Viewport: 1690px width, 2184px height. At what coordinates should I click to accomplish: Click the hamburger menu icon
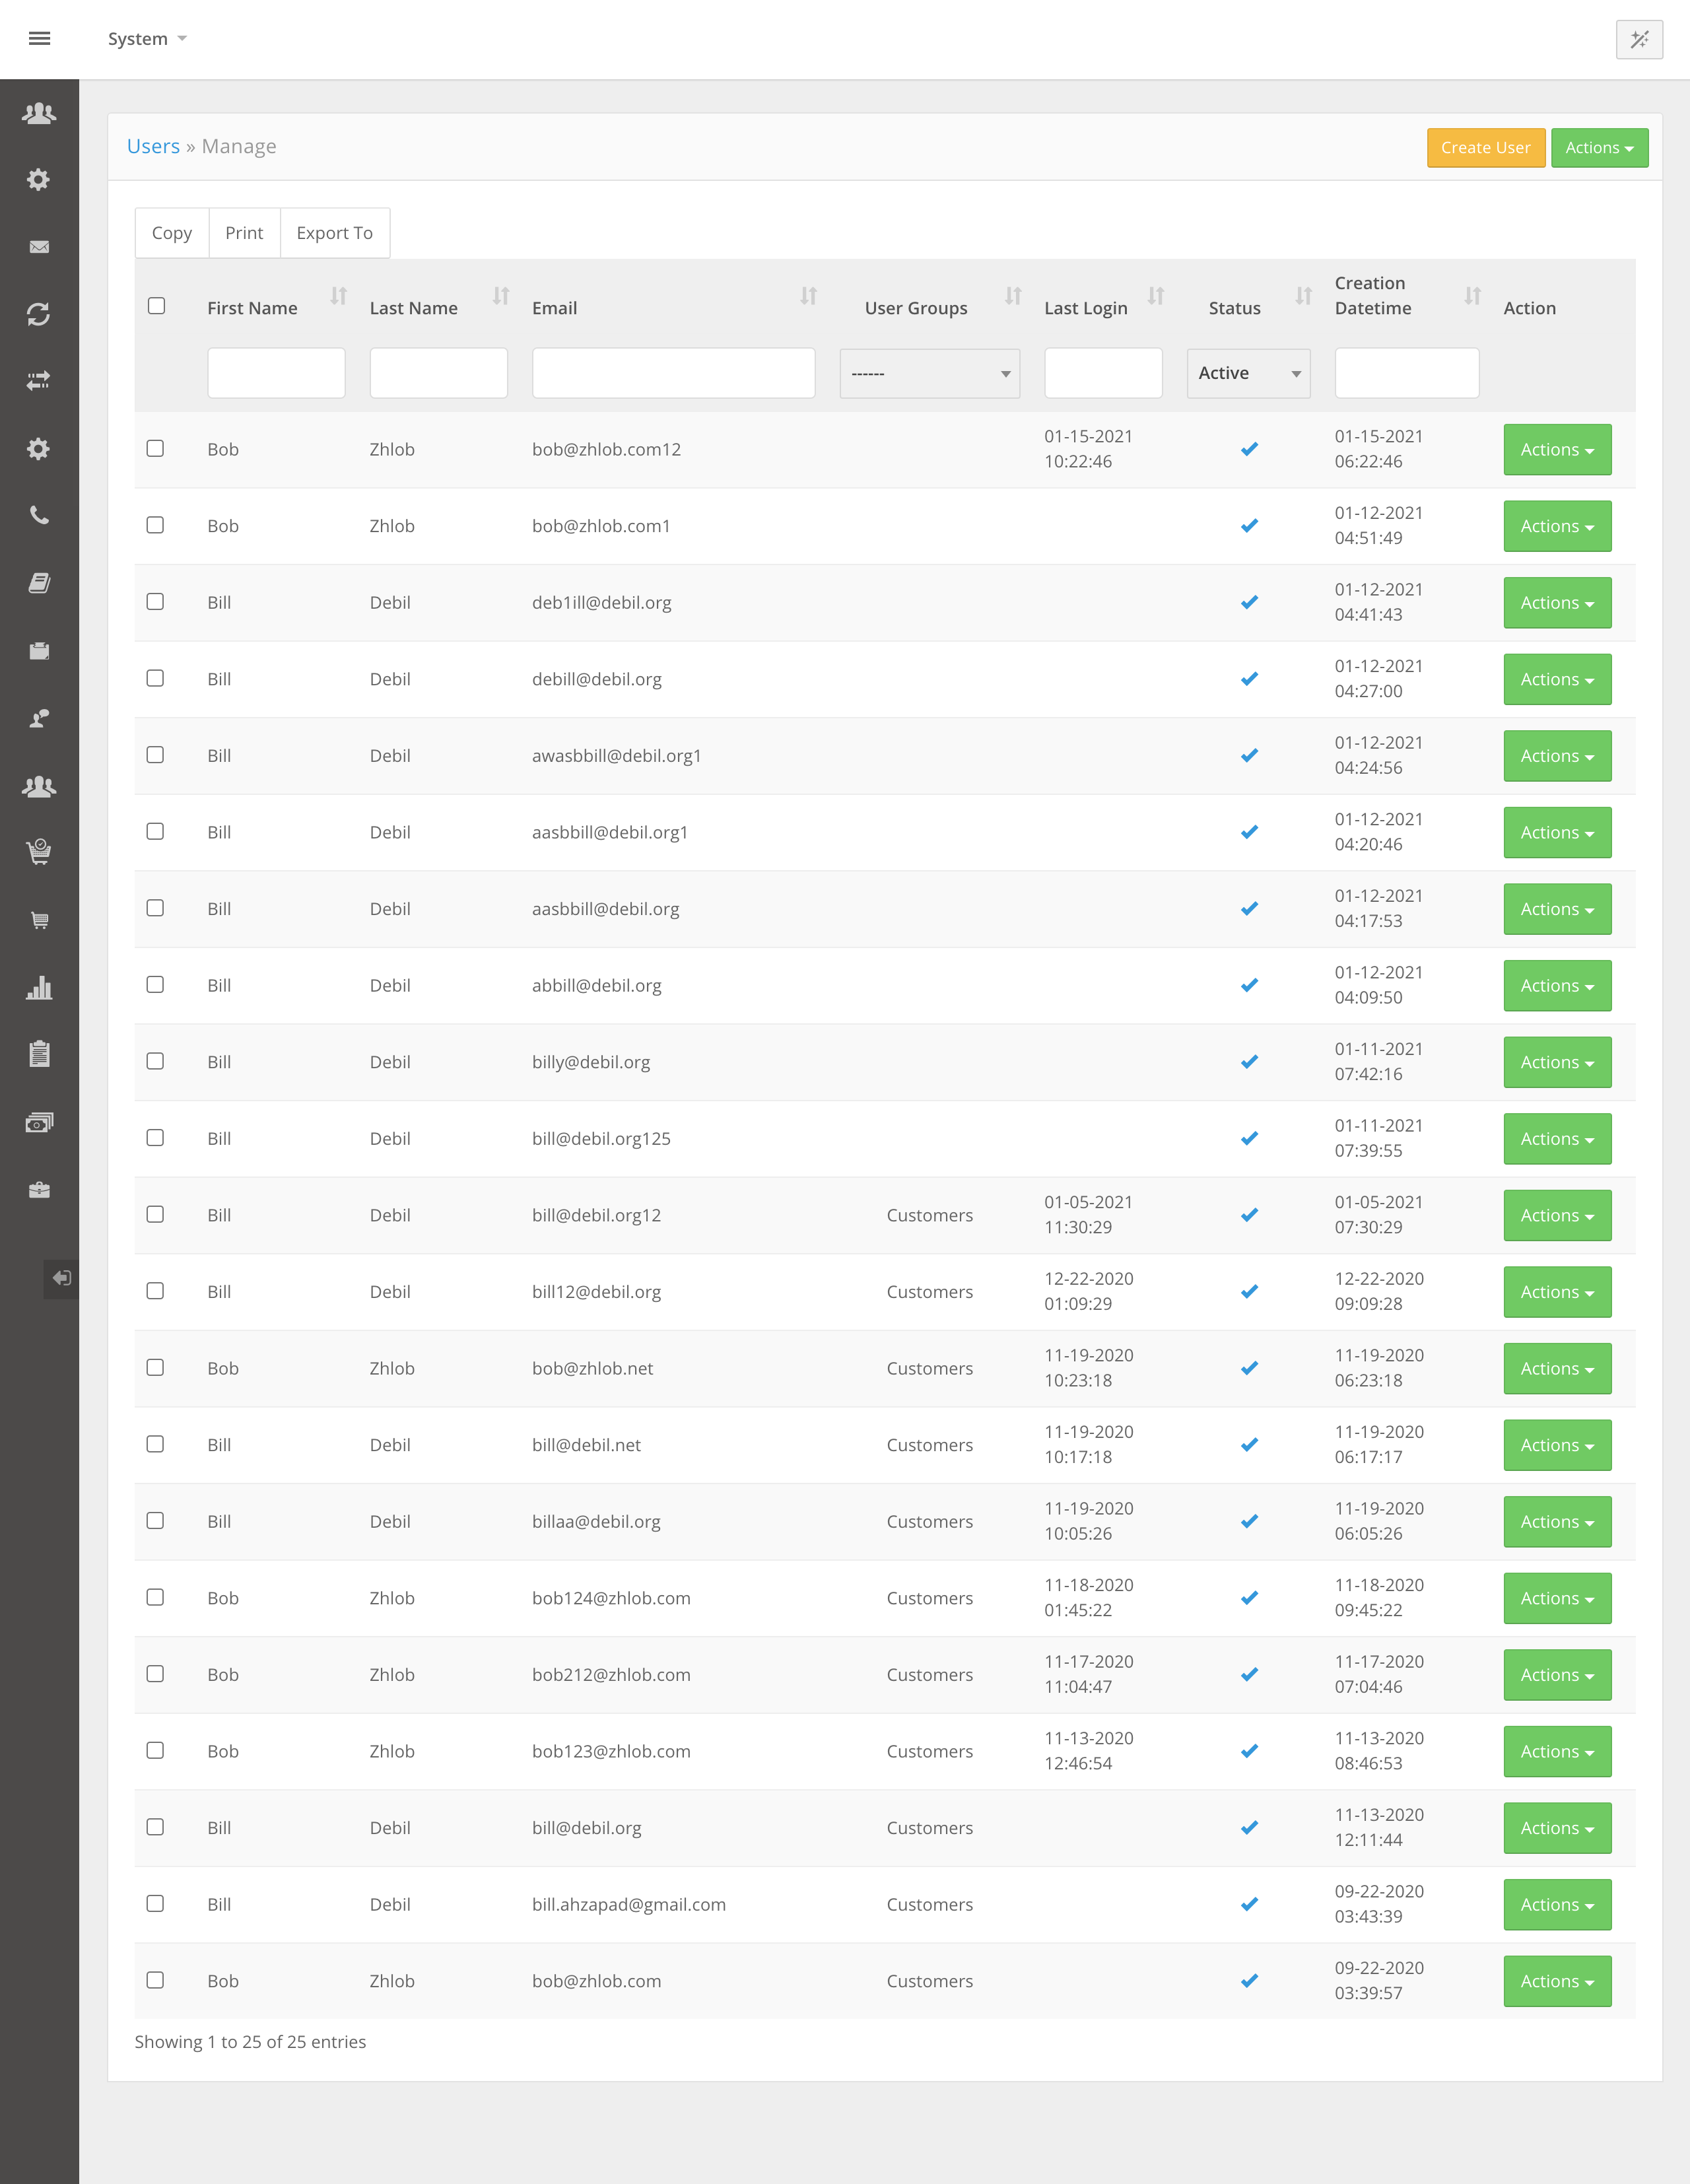coord(39,39)
